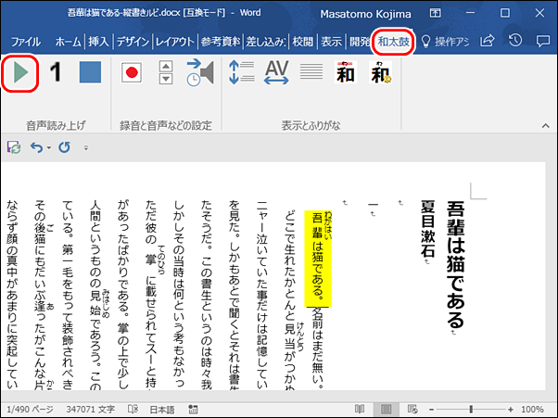The image size is (558, 418).
Task: Switch to the ホーム tab
Action: 68,42
